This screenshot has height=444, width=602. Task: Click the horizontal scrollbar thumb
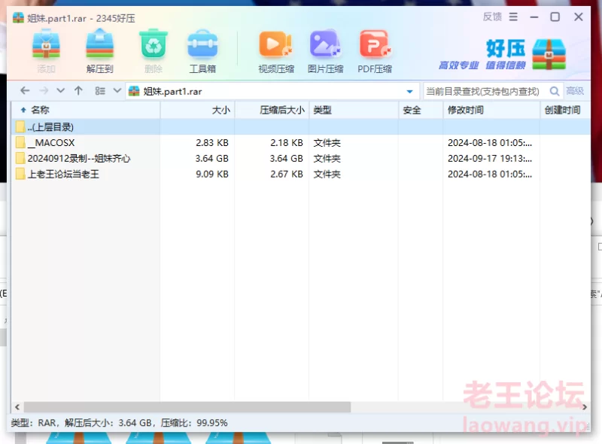pyautogui.click(x=187, y=406)
